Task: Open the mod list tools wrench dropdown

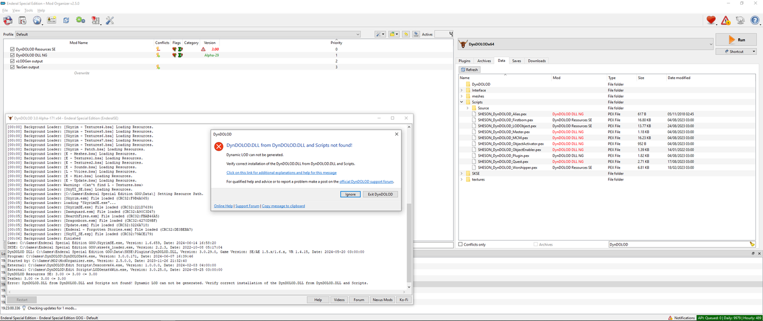Action: click(380, 34)
